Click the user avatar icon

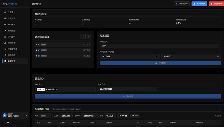pos(5,115)
